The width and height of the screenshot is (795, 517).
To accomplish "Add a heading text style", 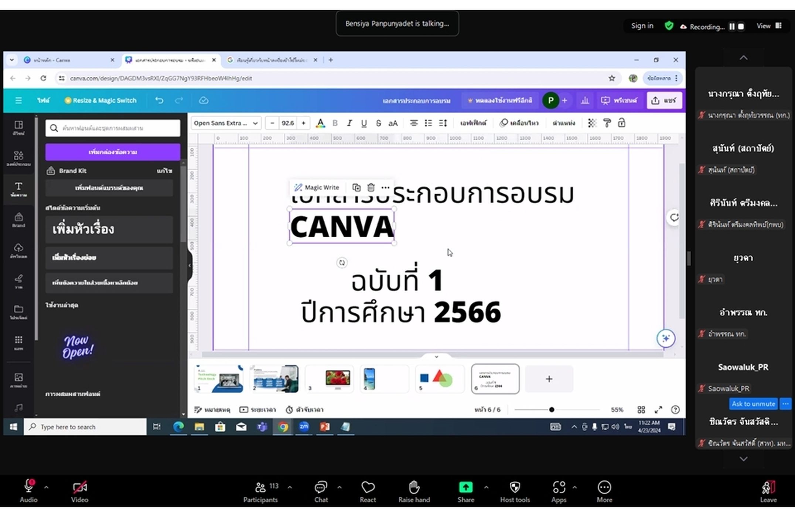I will click(109, 229).
